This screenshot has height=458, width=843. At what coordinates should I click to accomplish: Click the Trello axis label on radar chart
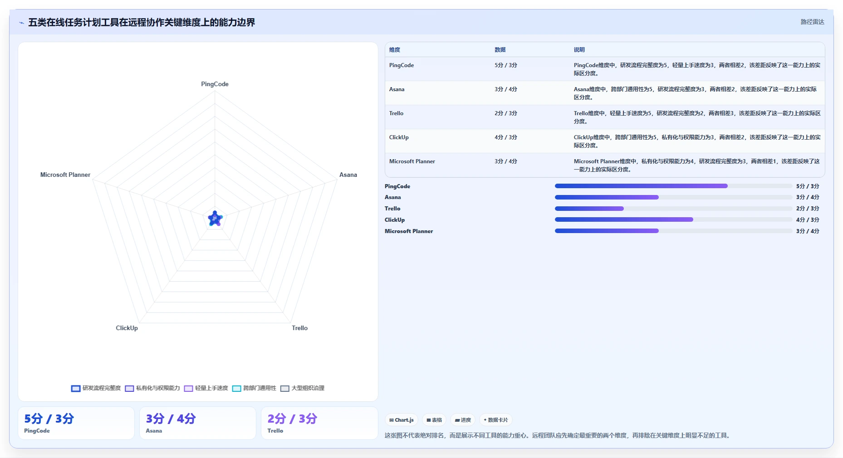(x=299, y=328)
